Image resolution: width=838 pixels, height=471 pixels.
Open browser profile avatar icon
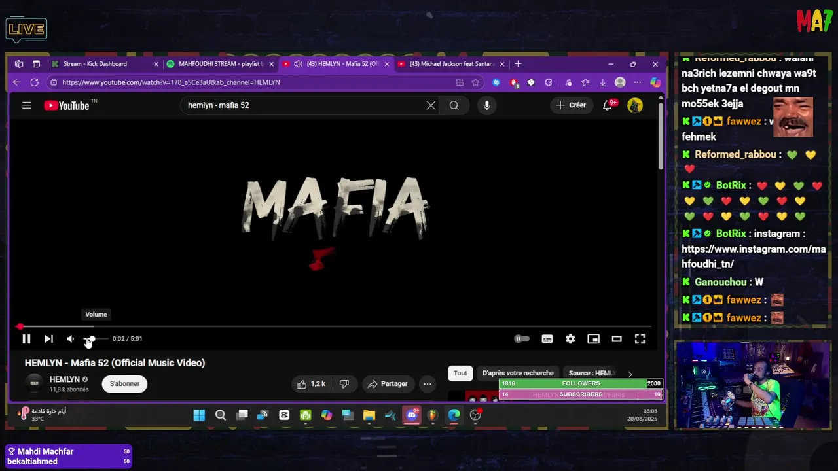[620, 82]
